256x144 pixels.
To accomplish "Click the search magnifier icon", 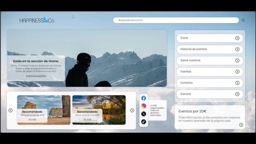I will pos(243,20).
